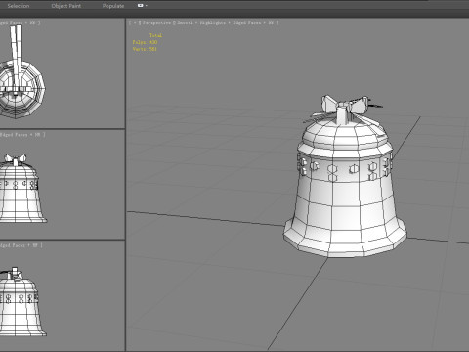Open the Selection ribbon tab
Screen dimensions: 469x352
19,6
